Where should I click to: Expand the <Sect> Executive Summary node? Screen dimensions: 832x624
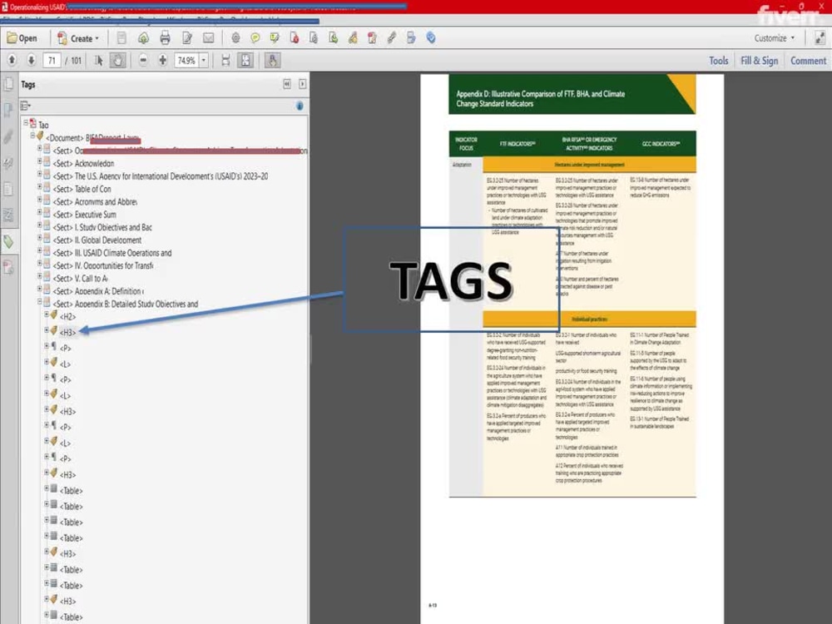[39, 212]
